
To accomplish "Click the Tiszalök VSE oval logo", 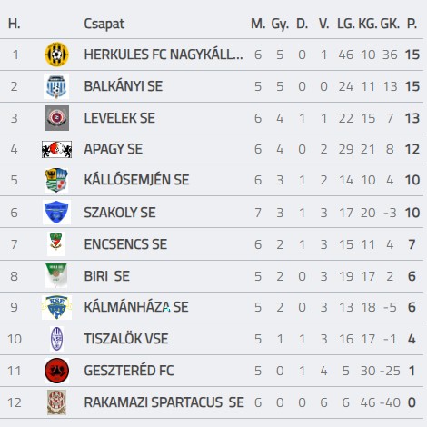I will coord(56,339).
